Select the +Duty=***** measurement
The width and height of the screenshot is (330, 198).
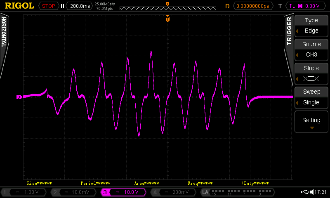(x=255, y=183)
